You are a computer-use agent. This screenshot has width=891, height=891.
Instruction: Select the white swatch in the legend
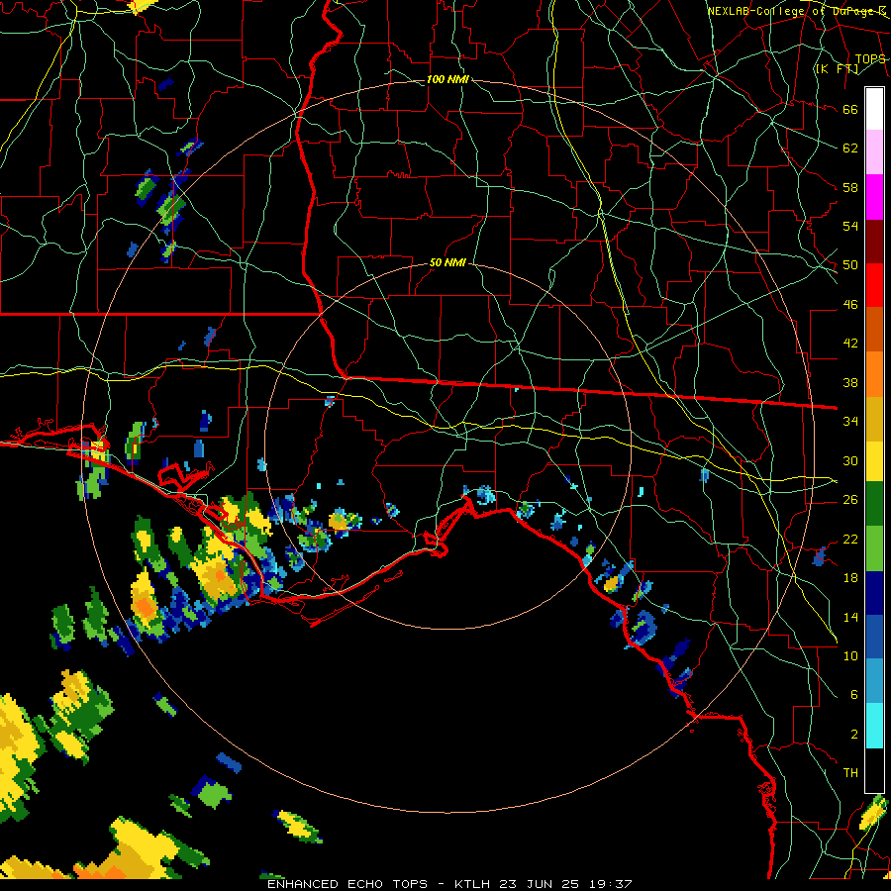point(874,109)
